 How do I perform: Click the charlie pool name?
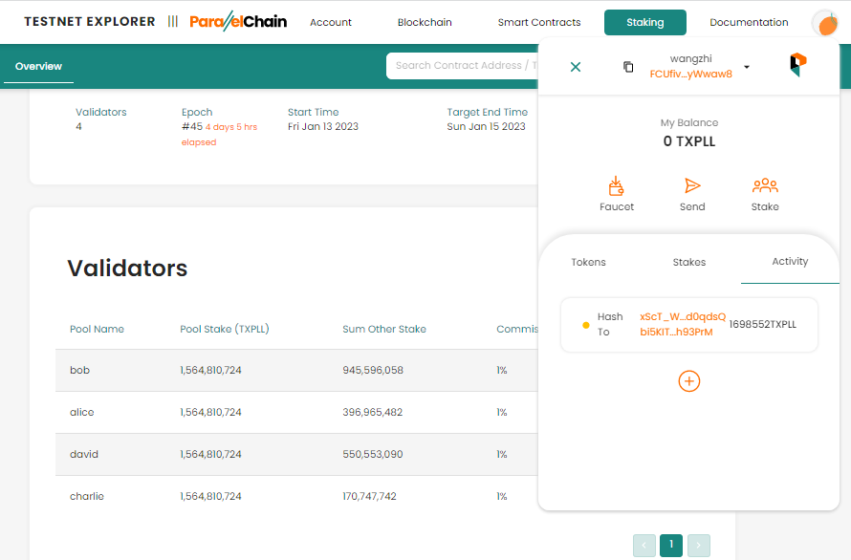87,496
